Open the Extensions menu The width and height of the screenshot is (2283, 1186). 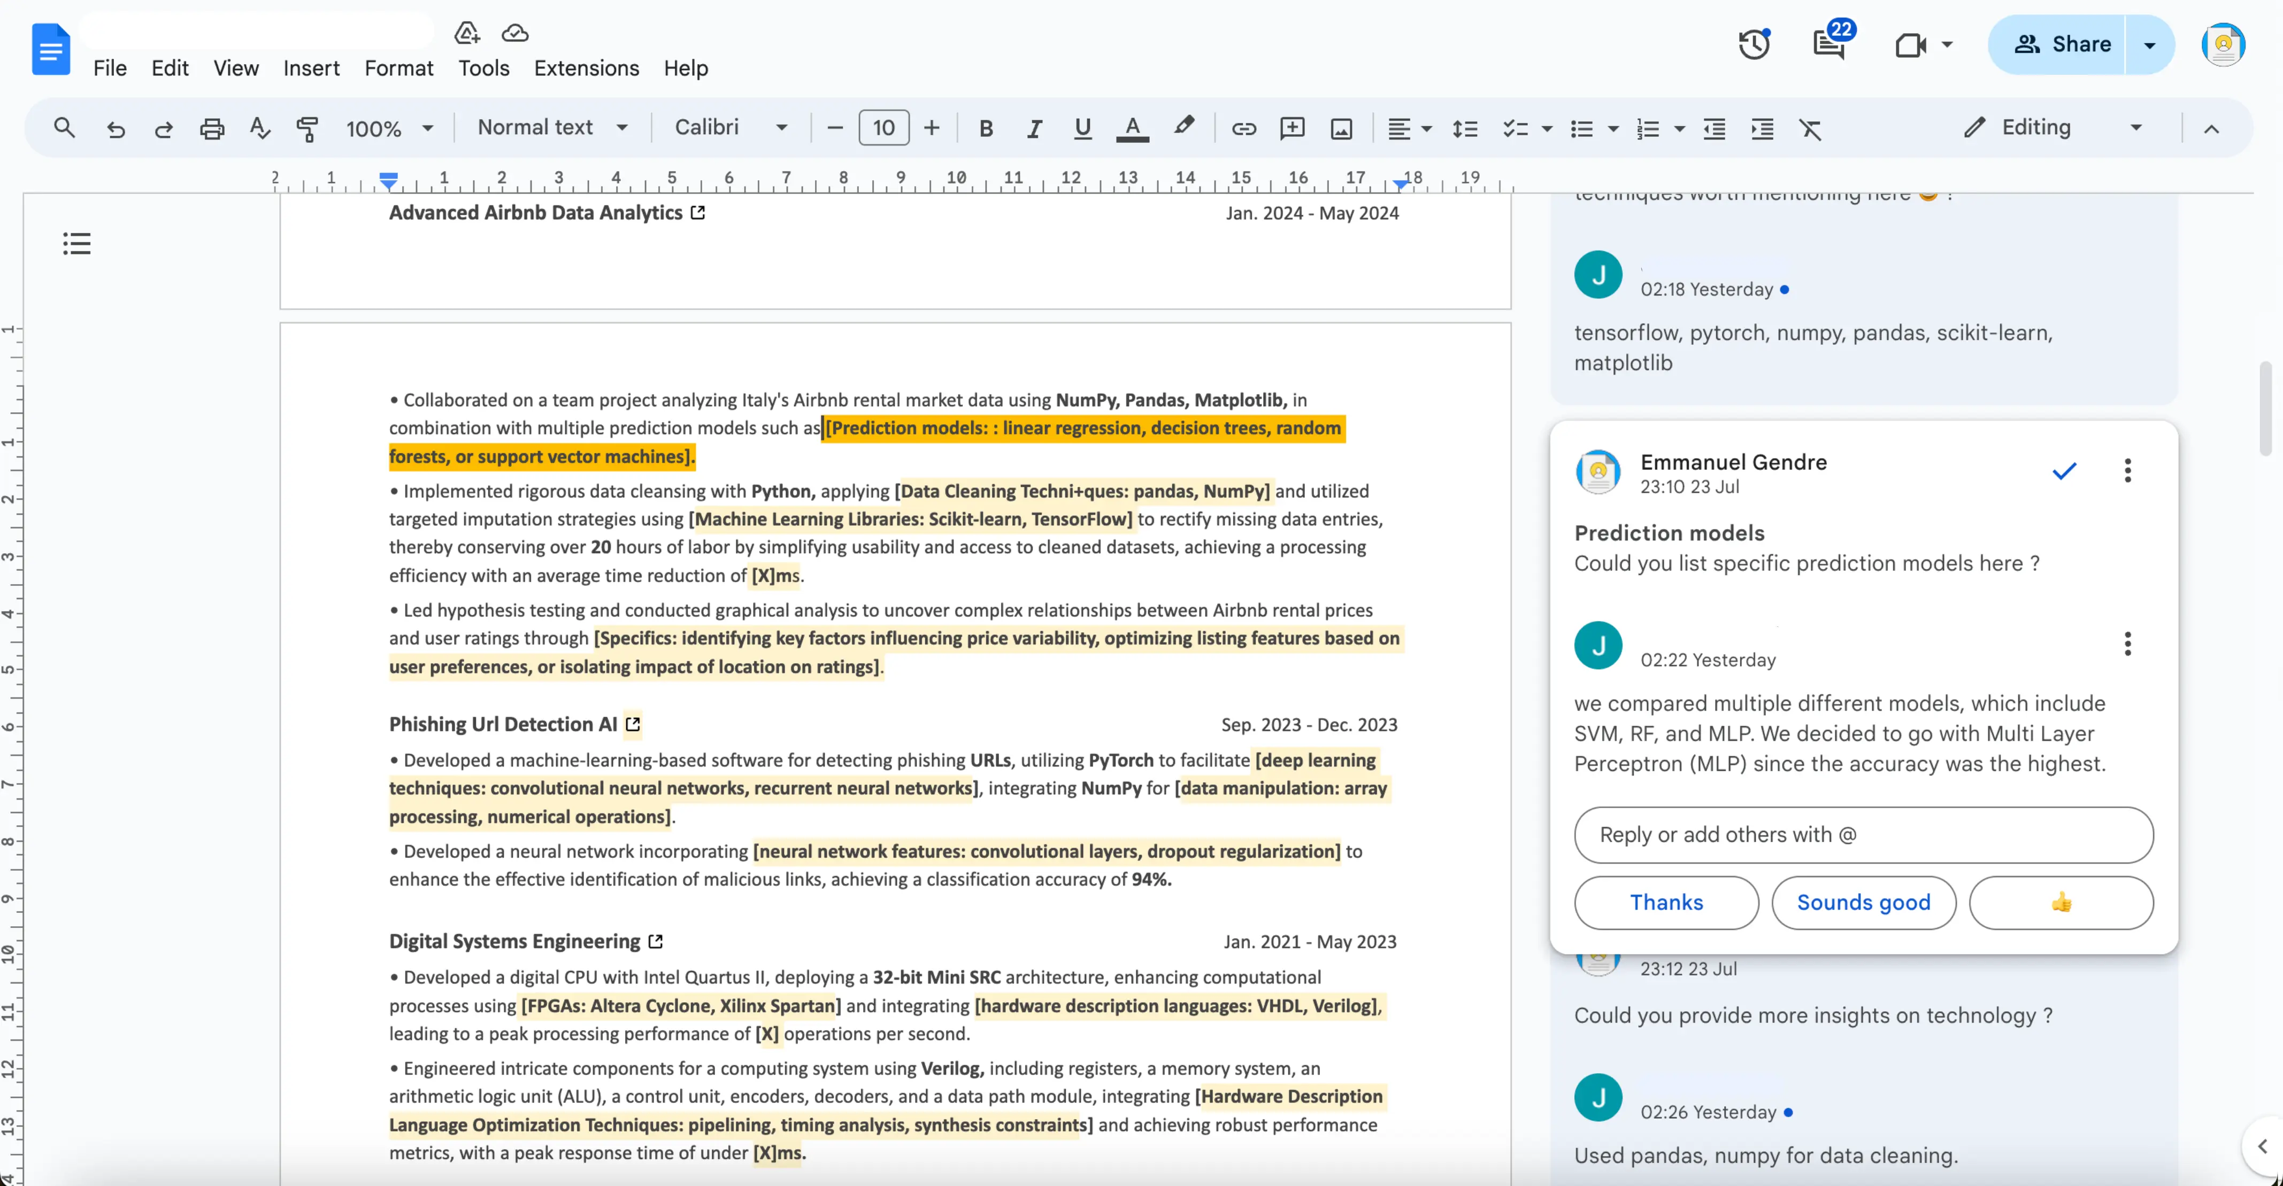click(x=586, y=68)
